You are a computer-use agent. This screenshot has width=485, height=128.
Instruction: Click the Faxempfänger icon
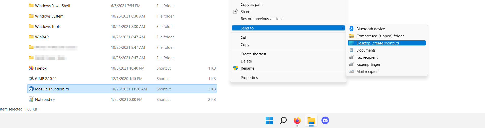click(x=351, y=64)
